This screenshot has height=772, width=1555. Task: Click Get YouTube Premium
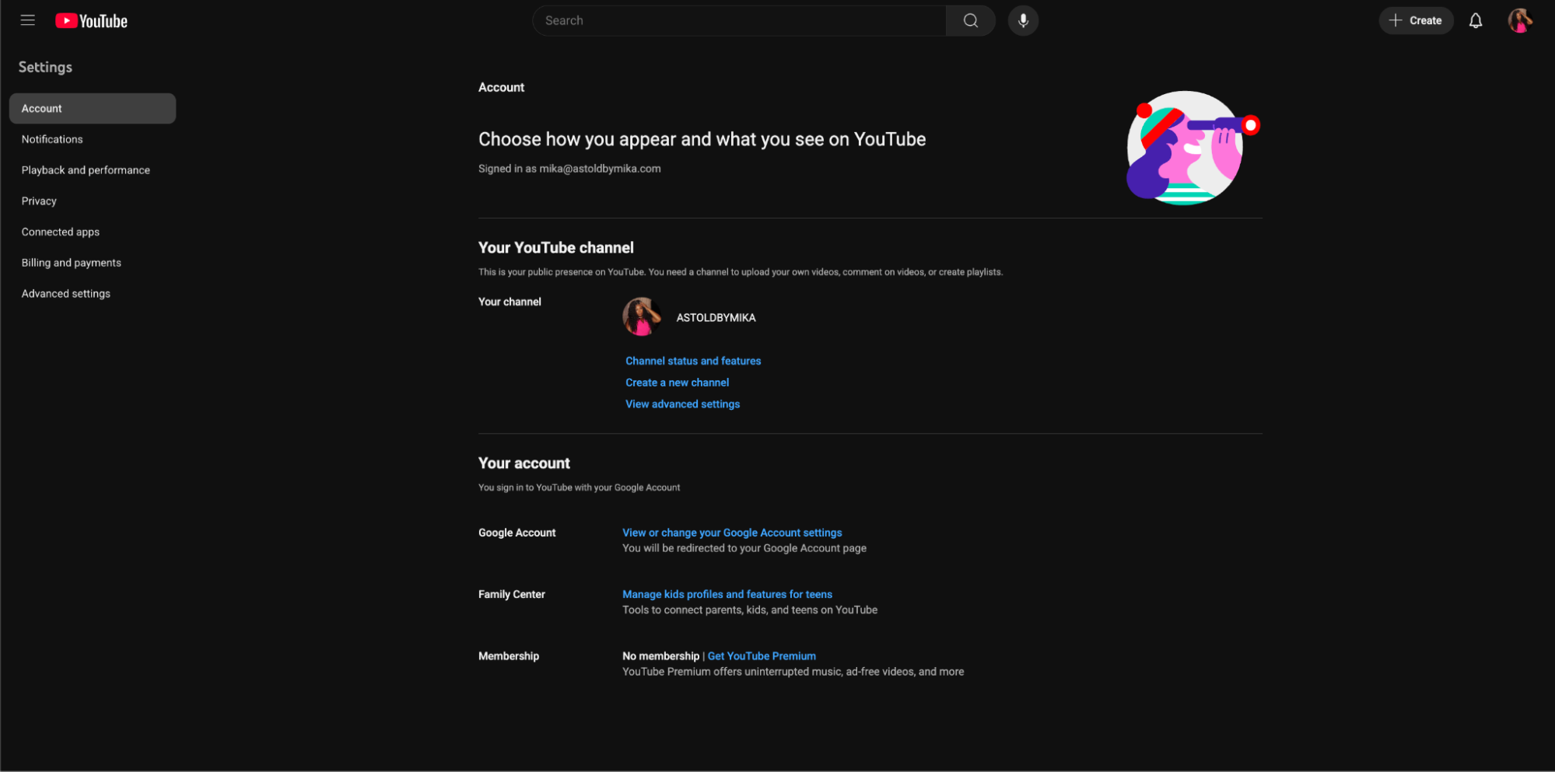click(x=761, y=655)
